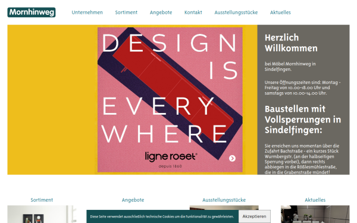Follow the Ausstellungsstücke link below the banner
This screenshot has height=223, width=357.
224,200
